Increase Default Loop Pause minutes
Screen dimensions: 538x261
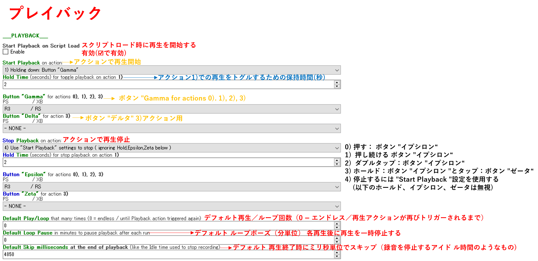point(337,238)
